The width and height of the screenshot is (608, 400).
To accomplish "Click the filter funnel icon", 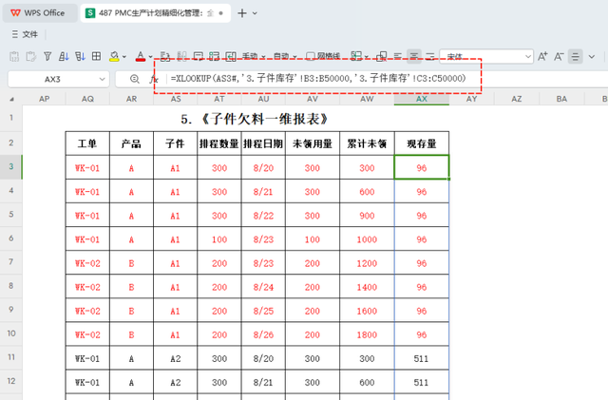I will [x=47, y=57].
